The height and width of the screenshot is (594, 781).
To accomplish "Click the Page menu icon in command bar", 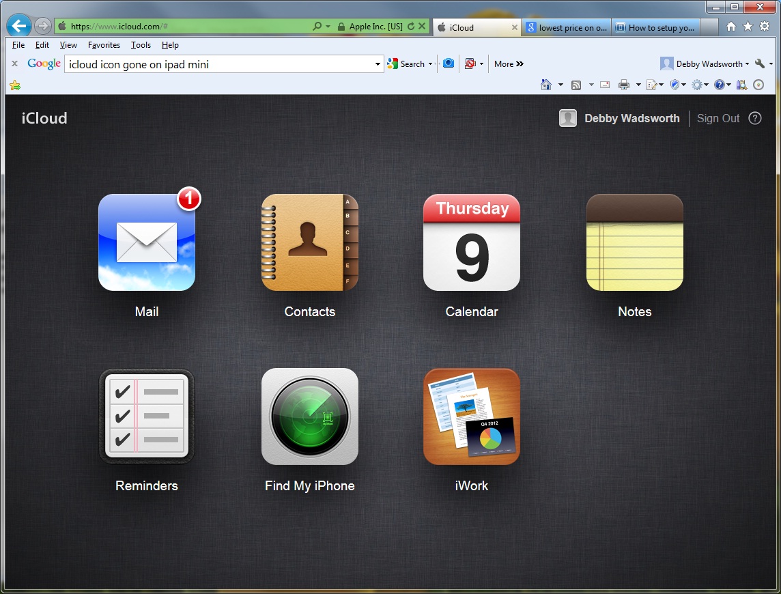I will (651, 85).
